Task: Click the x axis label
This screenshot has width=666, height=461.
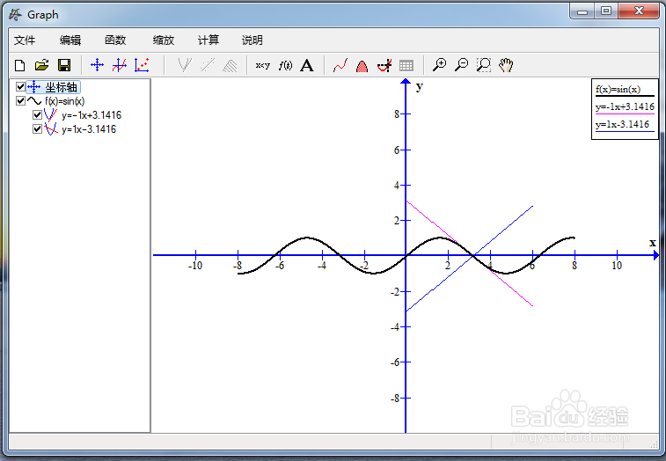Action: (653, 243)
